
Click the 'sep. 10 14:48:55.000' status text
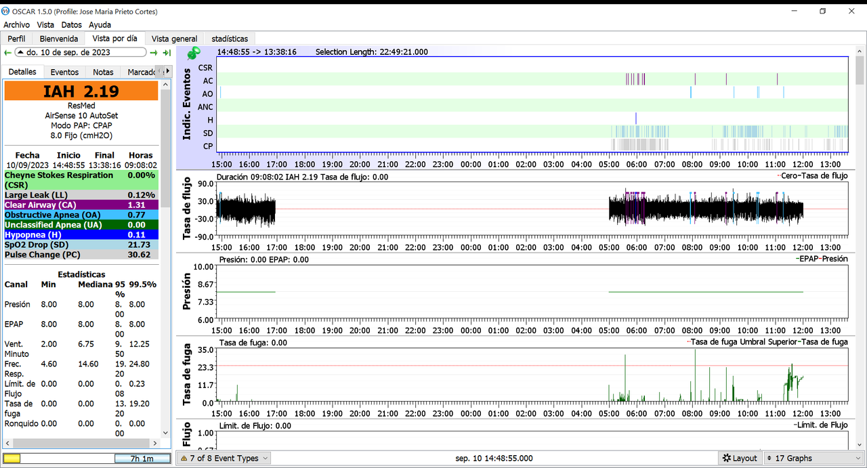click(494, 459)
